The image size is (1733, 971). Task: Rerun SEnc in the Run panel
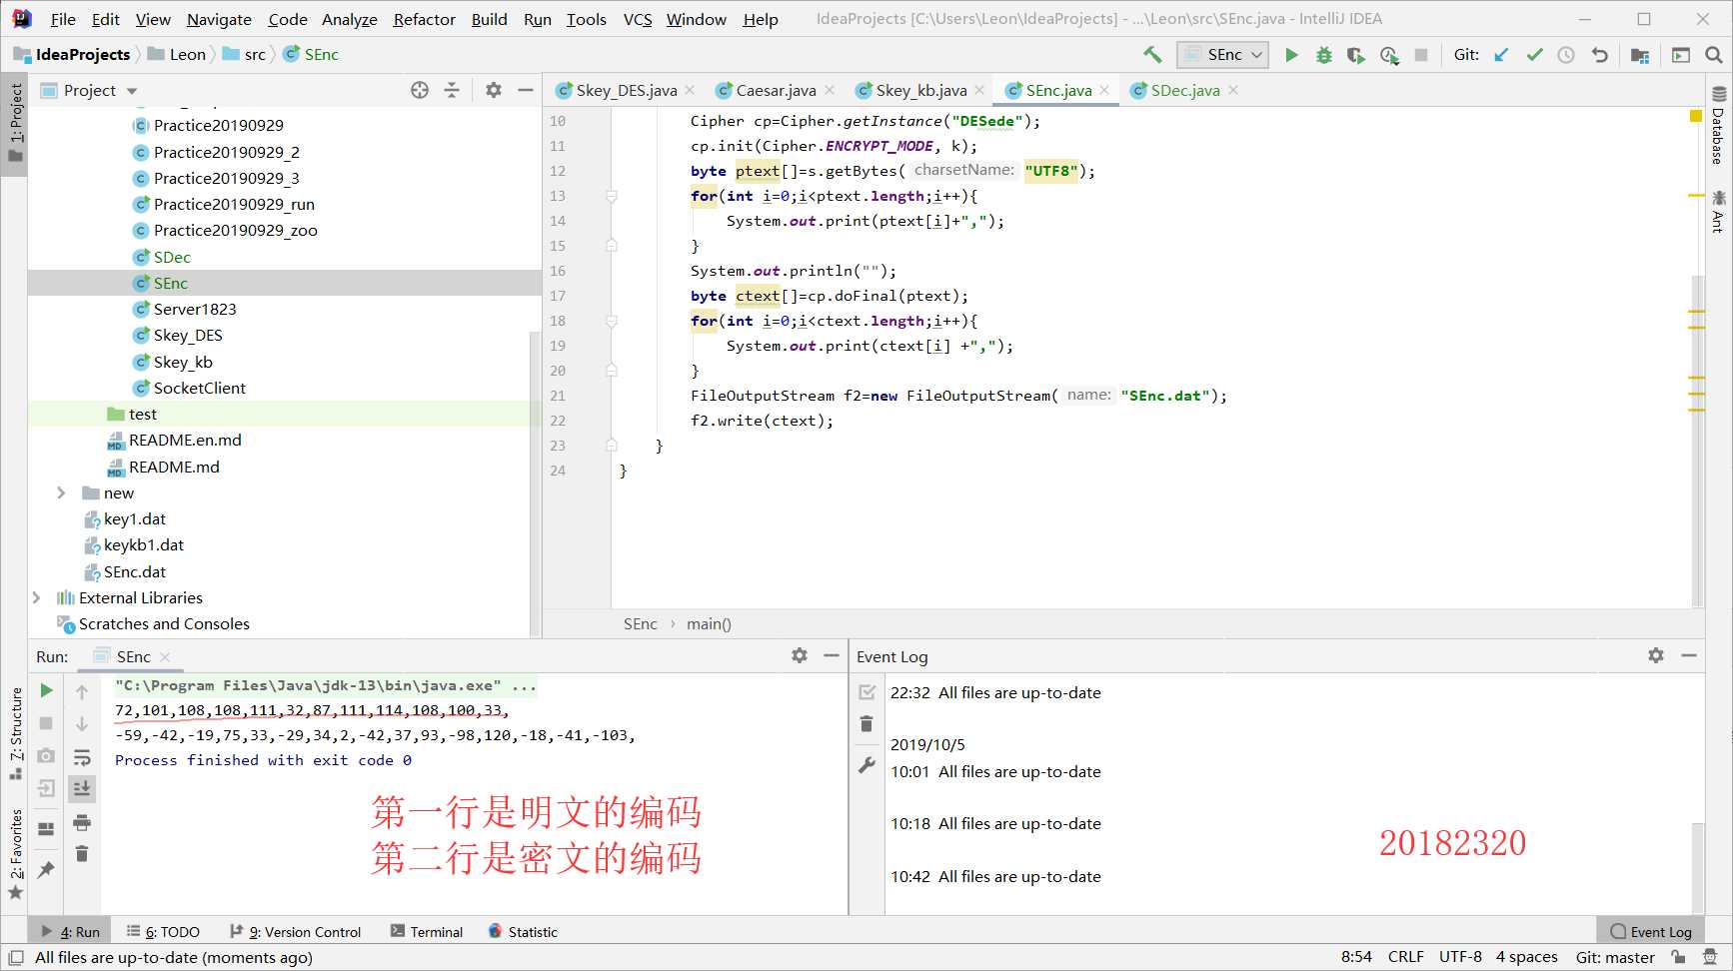click(x=46, y=690)
